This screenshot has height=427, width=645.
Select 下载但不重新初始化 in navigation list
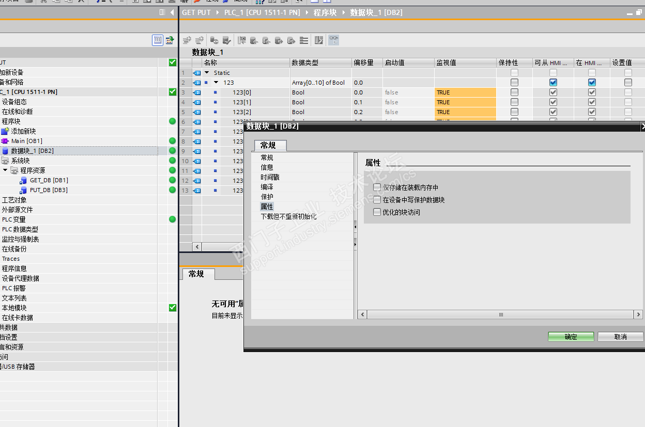click(x=288, y=216)
